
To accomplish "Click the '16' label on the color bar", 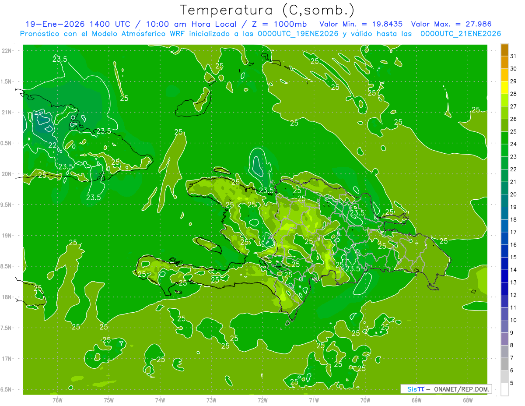I will (514, 245).
